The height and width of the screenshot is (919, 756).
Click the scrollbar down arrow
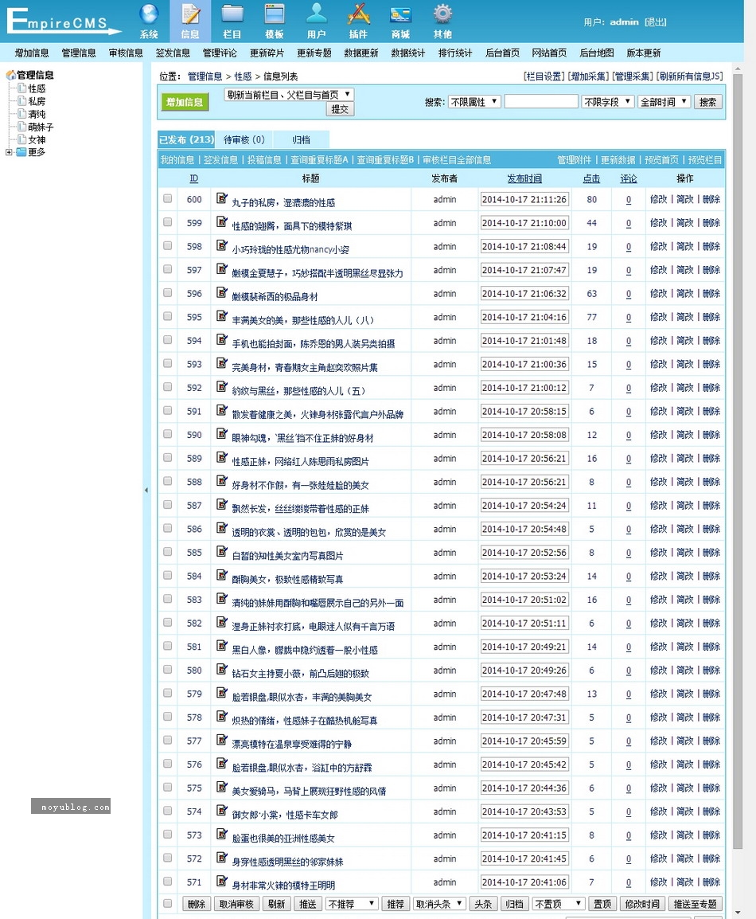738,913
